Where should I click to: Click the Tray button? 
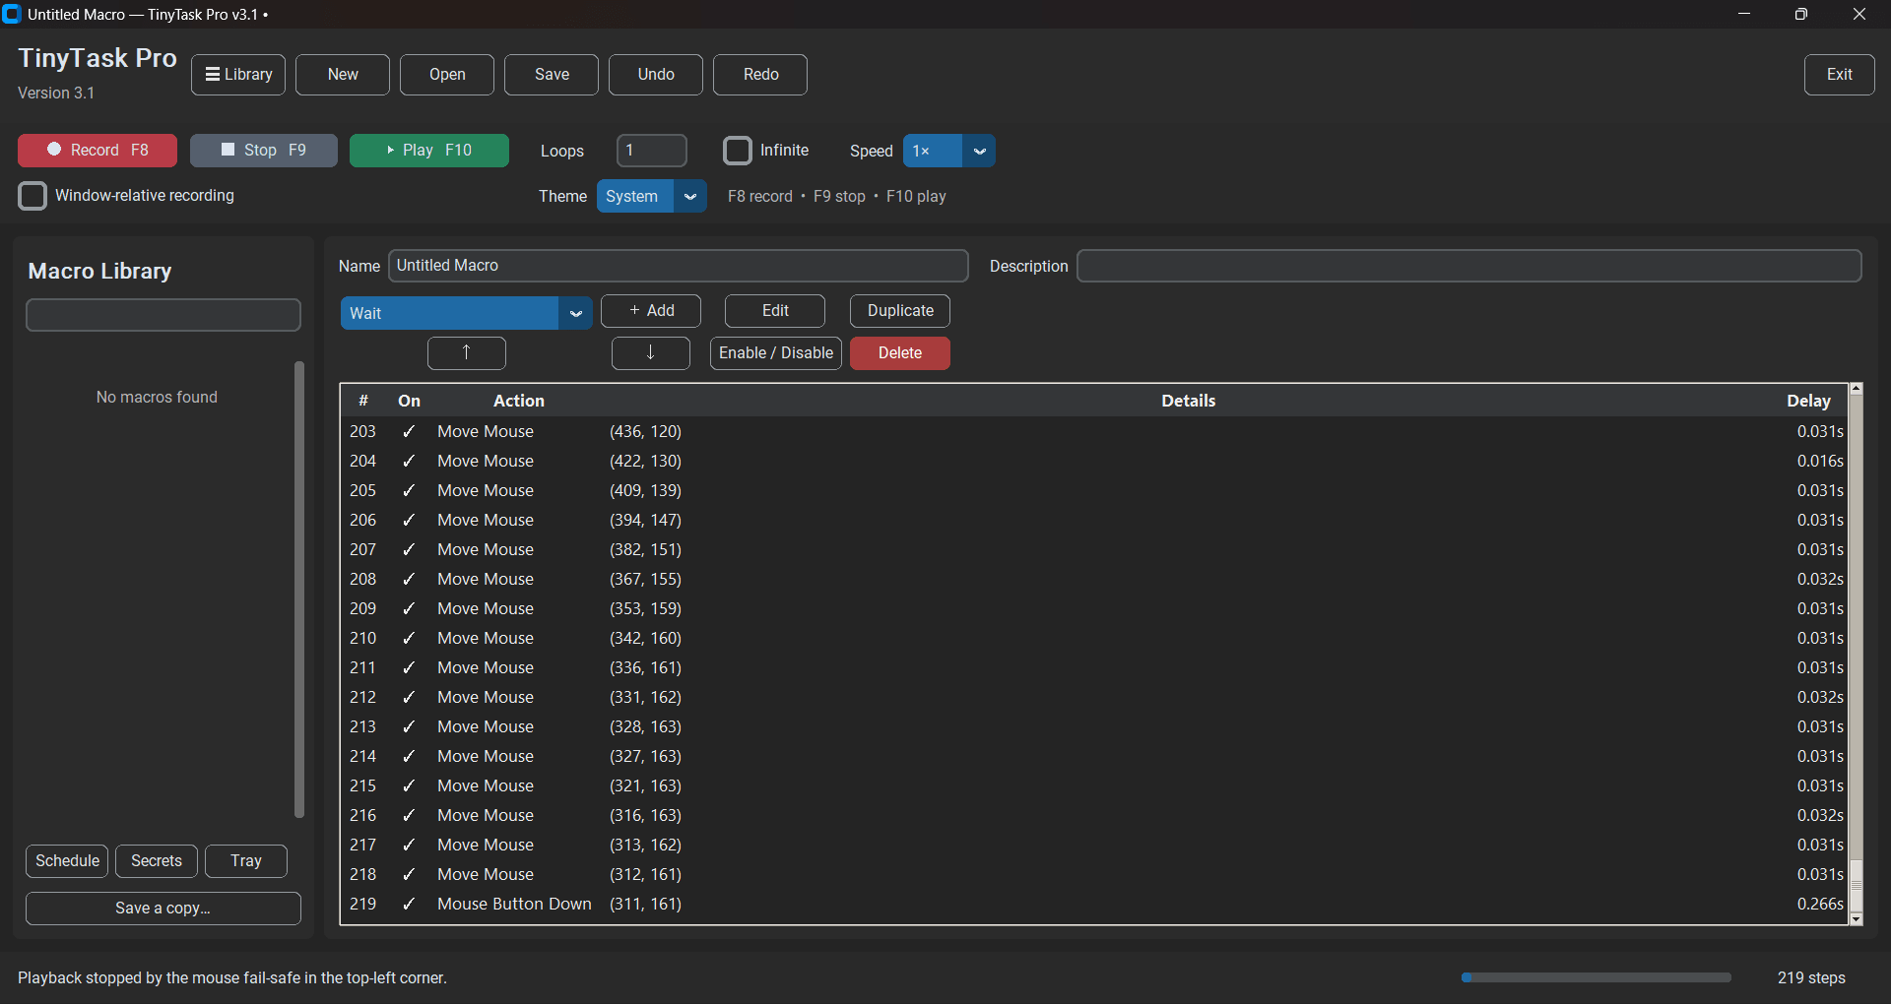click(x=246, y=861)
